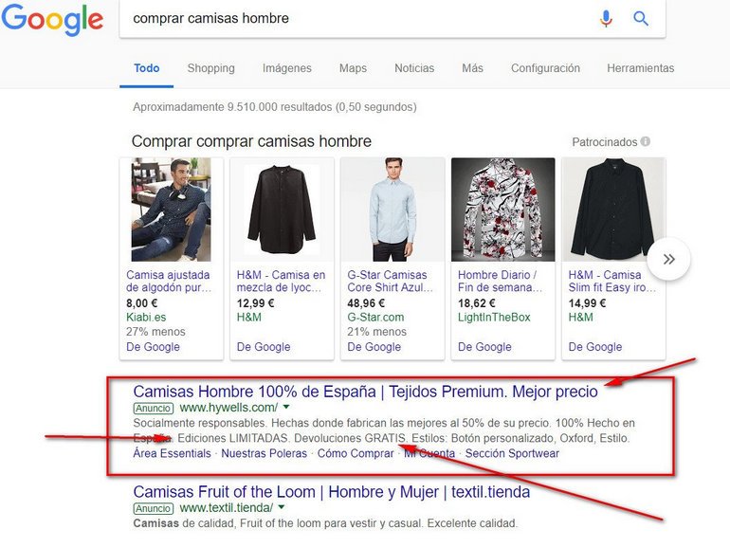Open Sección Sportwear sitelink
This screenshot has height=548, width=730.
coord(512,453)
